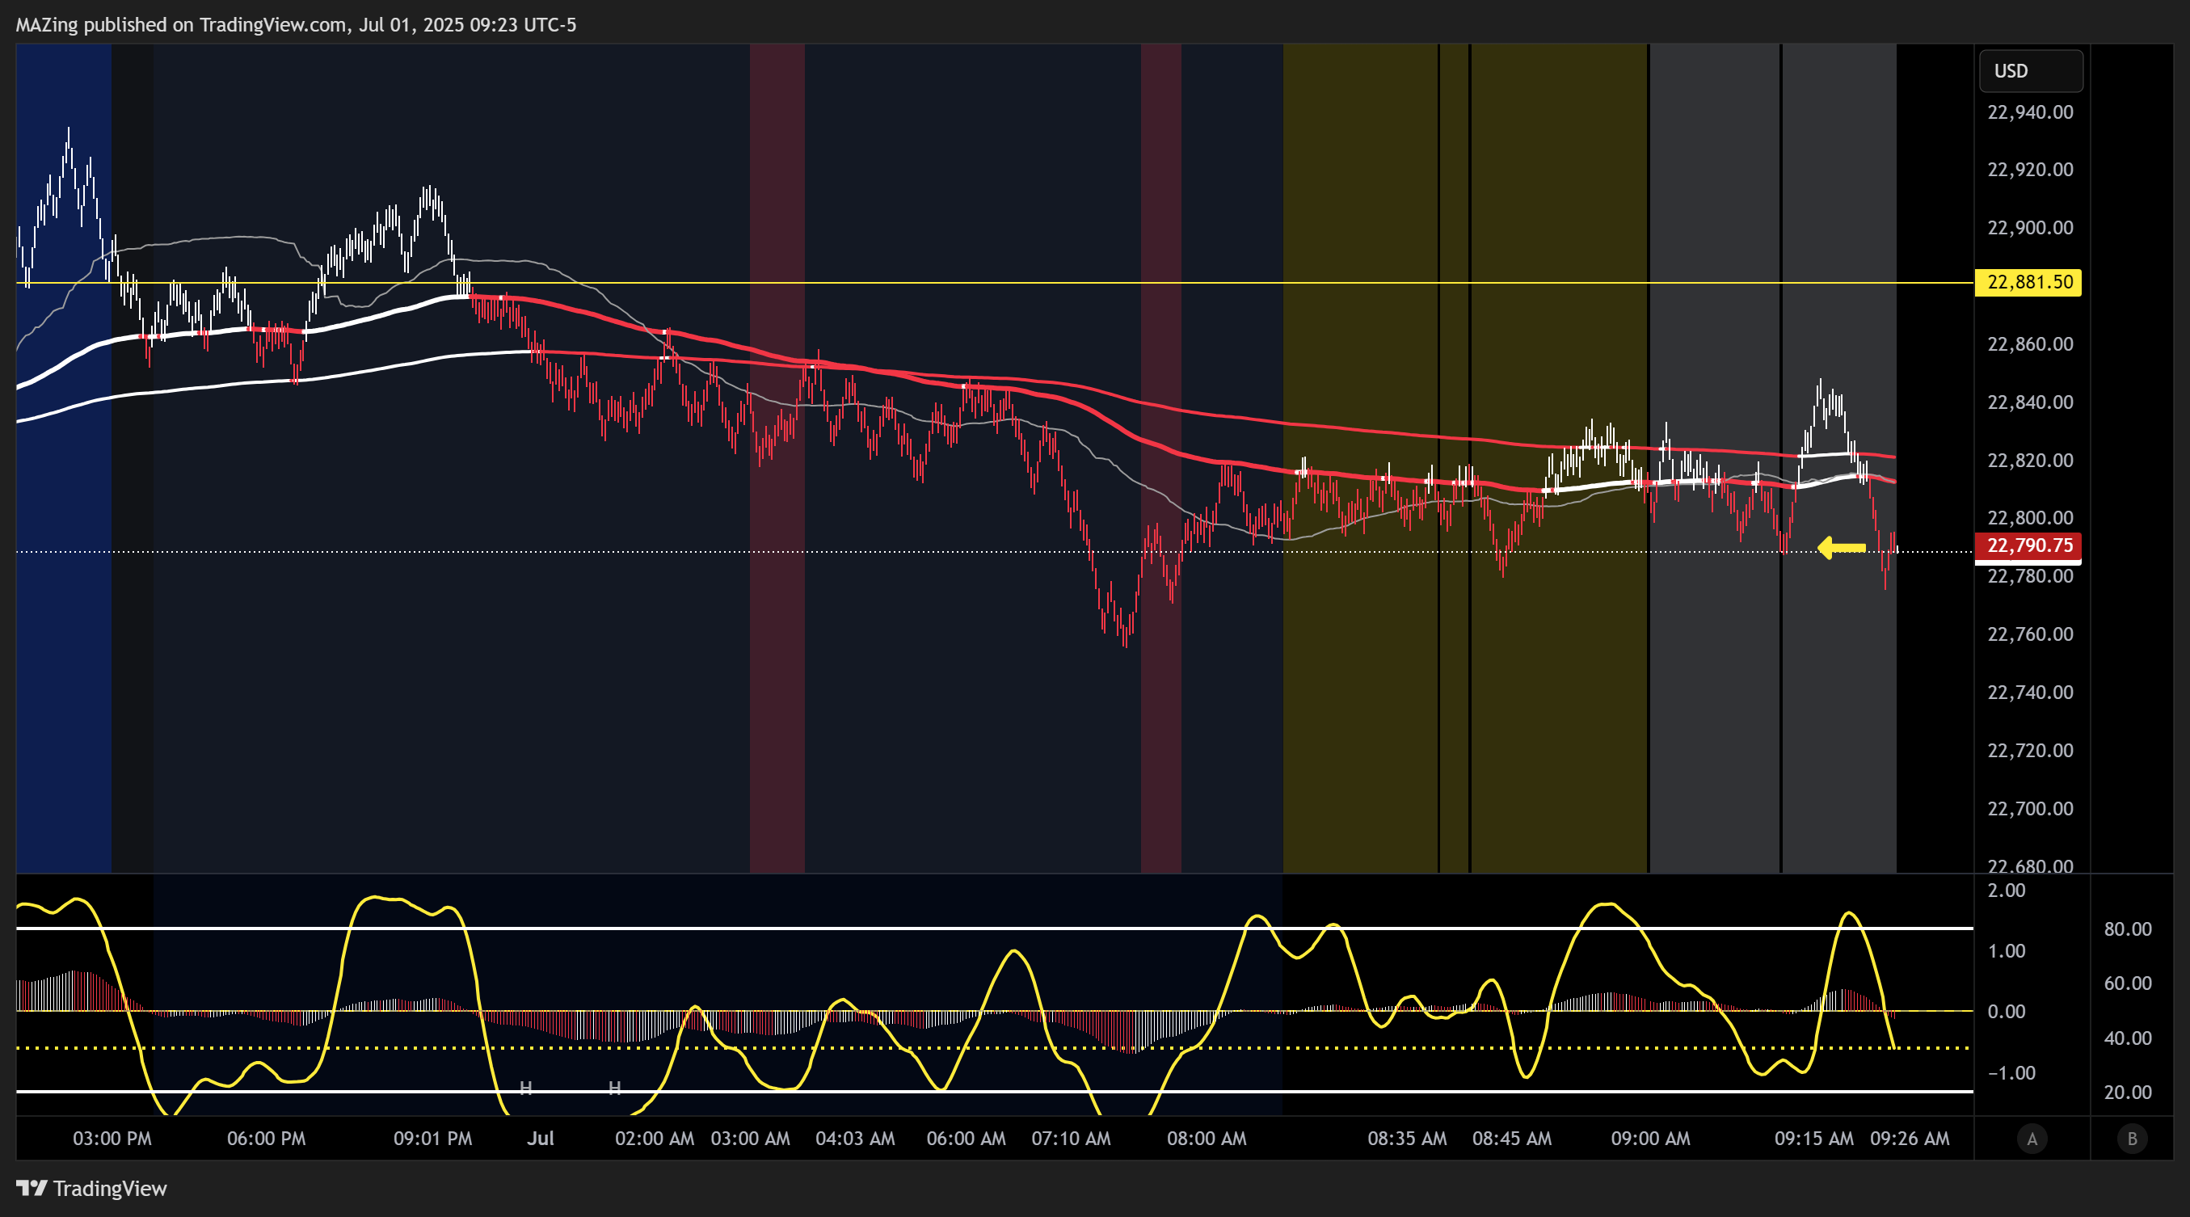Click the 06:00 PM time axis label
The height and width of the screenshot is (1217, 2190).
pyautogui.click(x=266, y=1139)
